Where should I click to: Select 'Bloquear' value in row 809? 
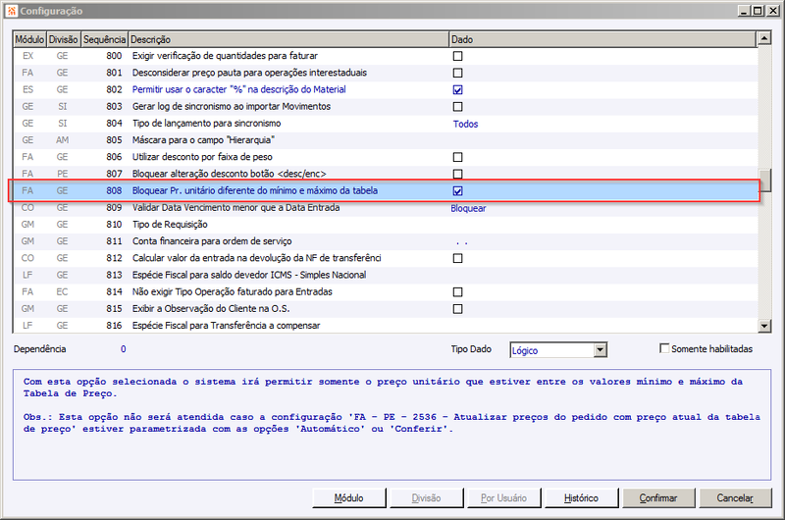tap(468, 208)
